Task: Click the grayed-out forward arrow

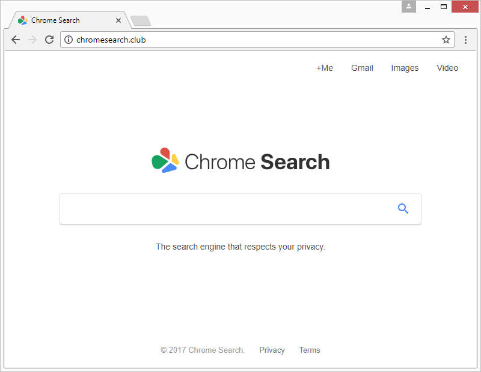Action: pos(32,40)
